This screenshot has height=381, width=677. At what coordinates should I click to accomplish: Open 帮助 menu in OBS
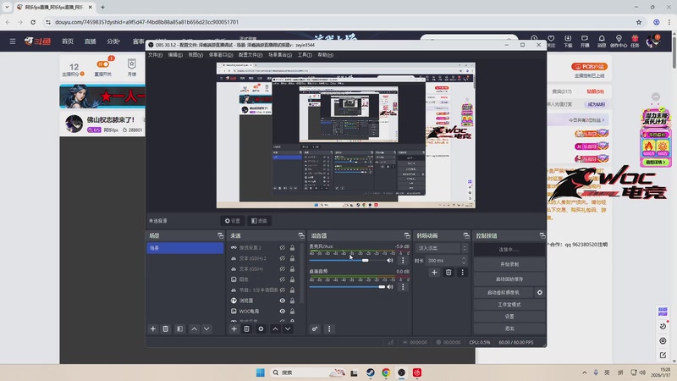pyautogui.click(x=325, y=55)
